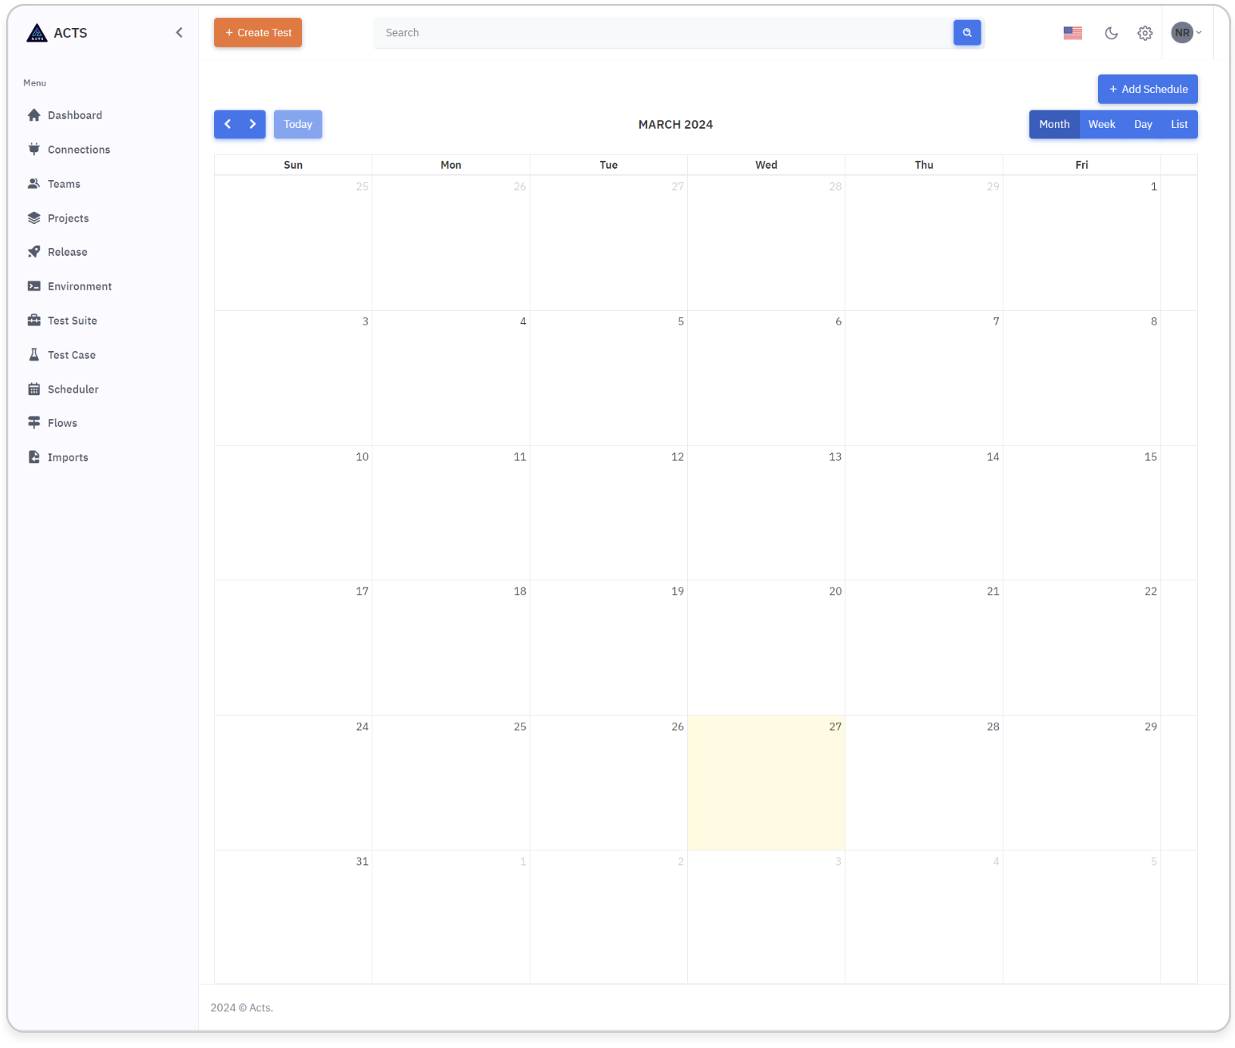Image resolution: width=1235 pixels, height=1048 pixels.
Task: Click the Release rocket icon
Action: (34, 252)
